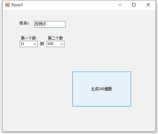Click the 姓名: label
This screenshot has width=158, height=134.
coord(24,23)
